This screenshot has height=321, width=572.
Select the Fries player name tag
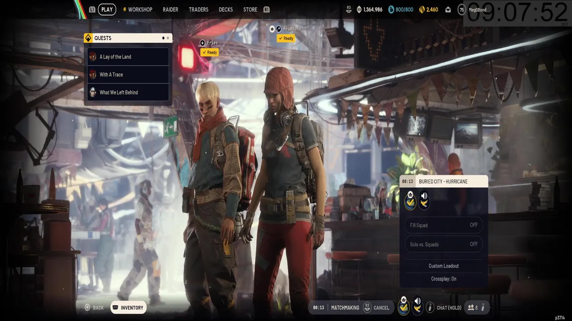[213, 43]
